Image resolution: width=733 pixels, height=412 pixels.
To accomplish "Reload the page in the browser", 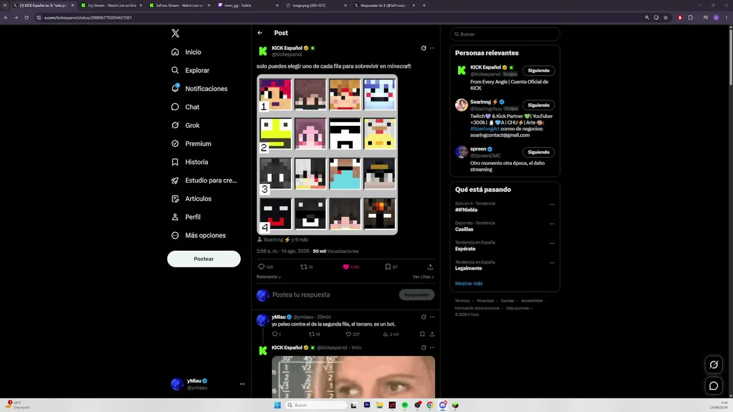I will [x=26, y=18].
